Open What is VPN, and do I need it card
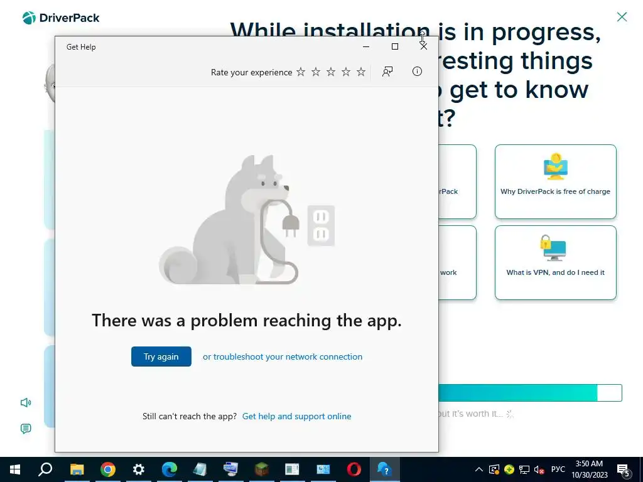Screen dimensions: 643x482 pos(555,263)
